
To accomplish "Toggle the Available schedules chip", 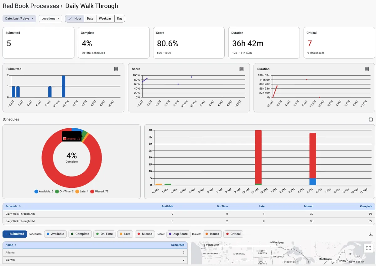I will tap(55, 234).
